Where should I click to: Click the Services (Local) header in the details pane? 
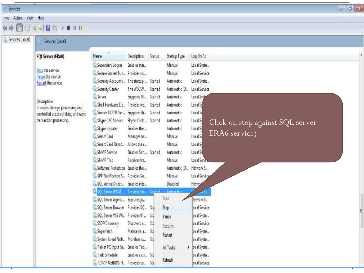pos(55,41)
